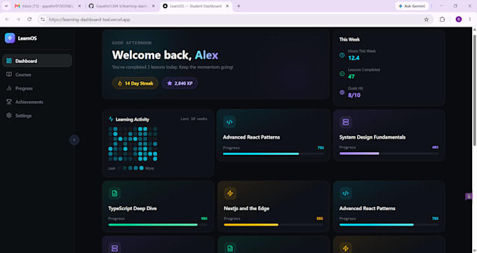
Task: Open the Nextjs and the Edge course title
Action: coord(246,208)
